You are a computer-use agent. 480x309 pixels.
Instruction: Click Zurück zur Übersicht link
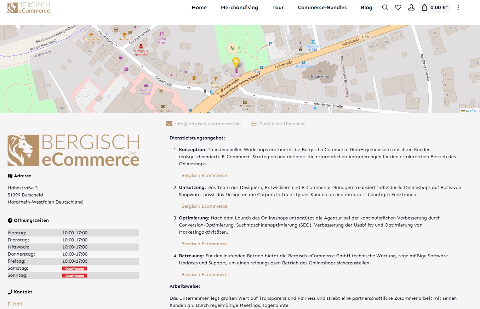point(282,124)
